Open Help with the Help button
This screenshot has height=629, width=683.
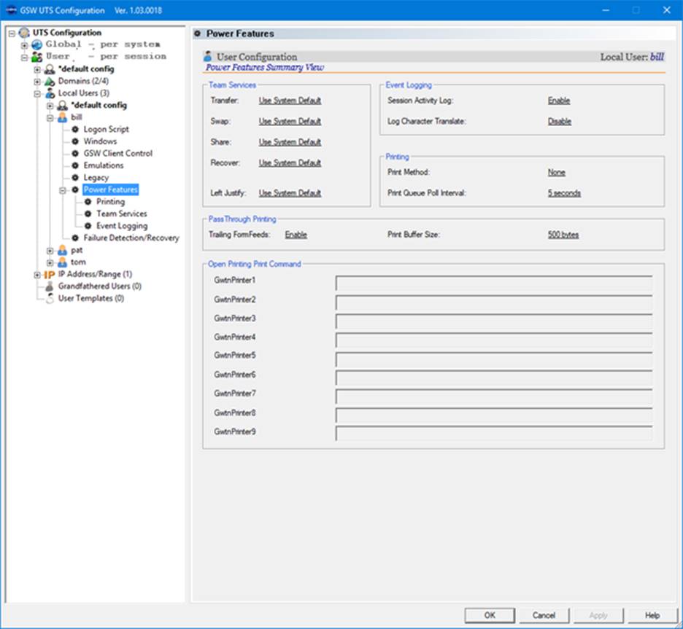(x=652, y=615)
